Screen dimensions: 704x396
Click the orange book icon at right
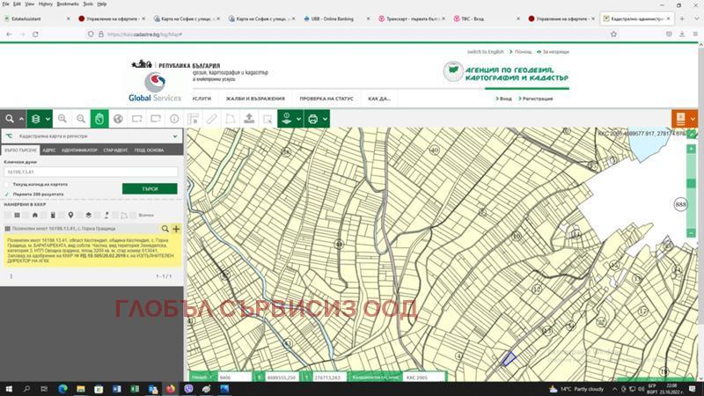(x=679, y=119)
